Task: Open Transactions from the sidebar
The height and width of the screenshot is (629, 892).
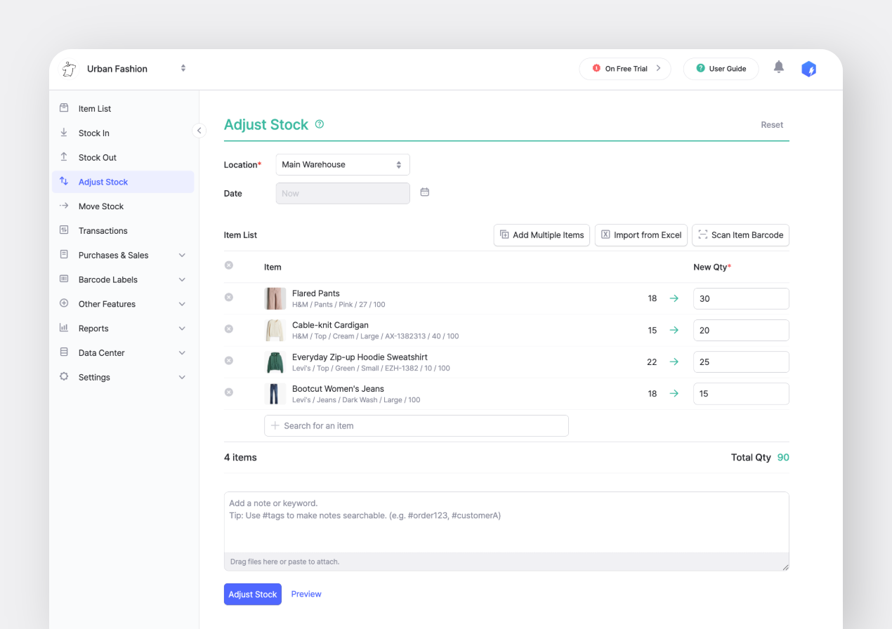Action: pyautogui.click(x=103, y=231)
